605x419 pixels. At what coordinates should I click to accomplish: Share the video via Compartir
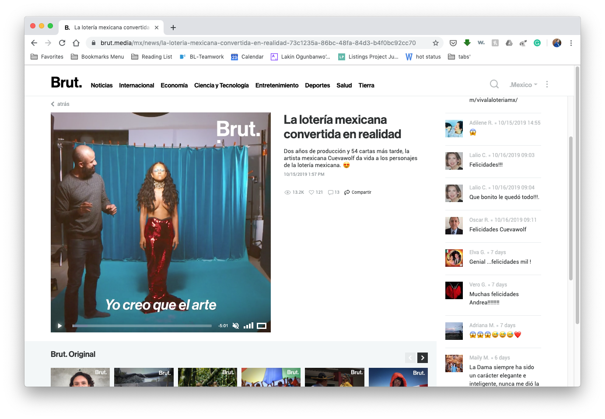(x=358, y=192)
